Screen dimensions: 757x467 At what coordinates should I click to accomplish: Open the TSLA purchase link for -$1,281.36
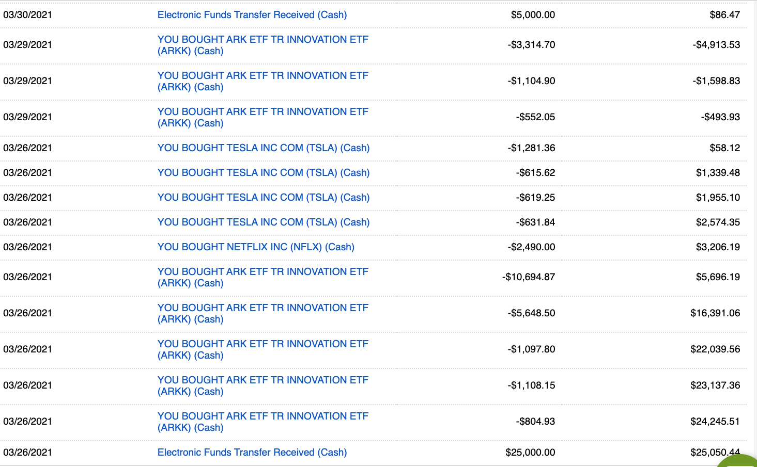click(x=264, y=148)
